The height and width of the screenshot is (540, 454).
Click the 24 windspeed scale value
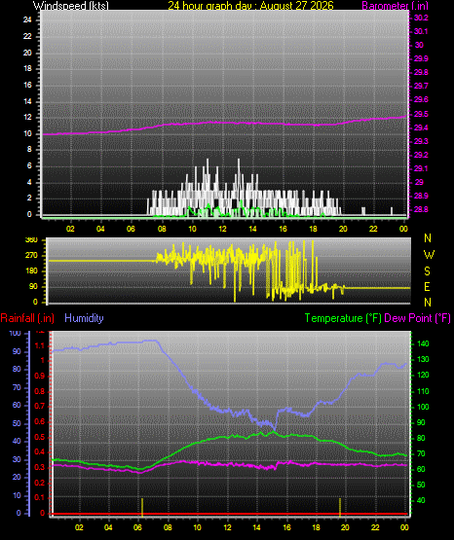27,19
